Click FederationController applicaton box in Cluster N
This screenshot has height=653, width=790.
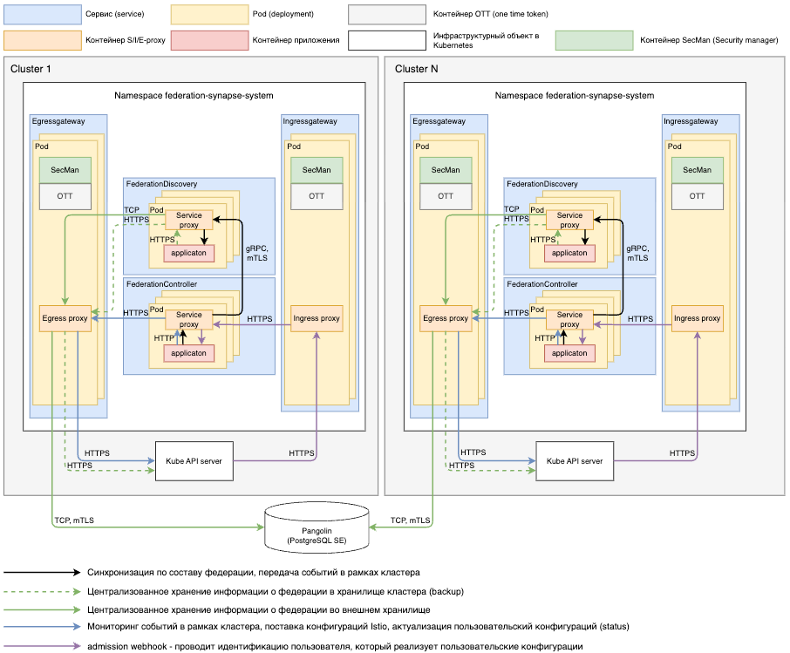click(x=569, y=353)
